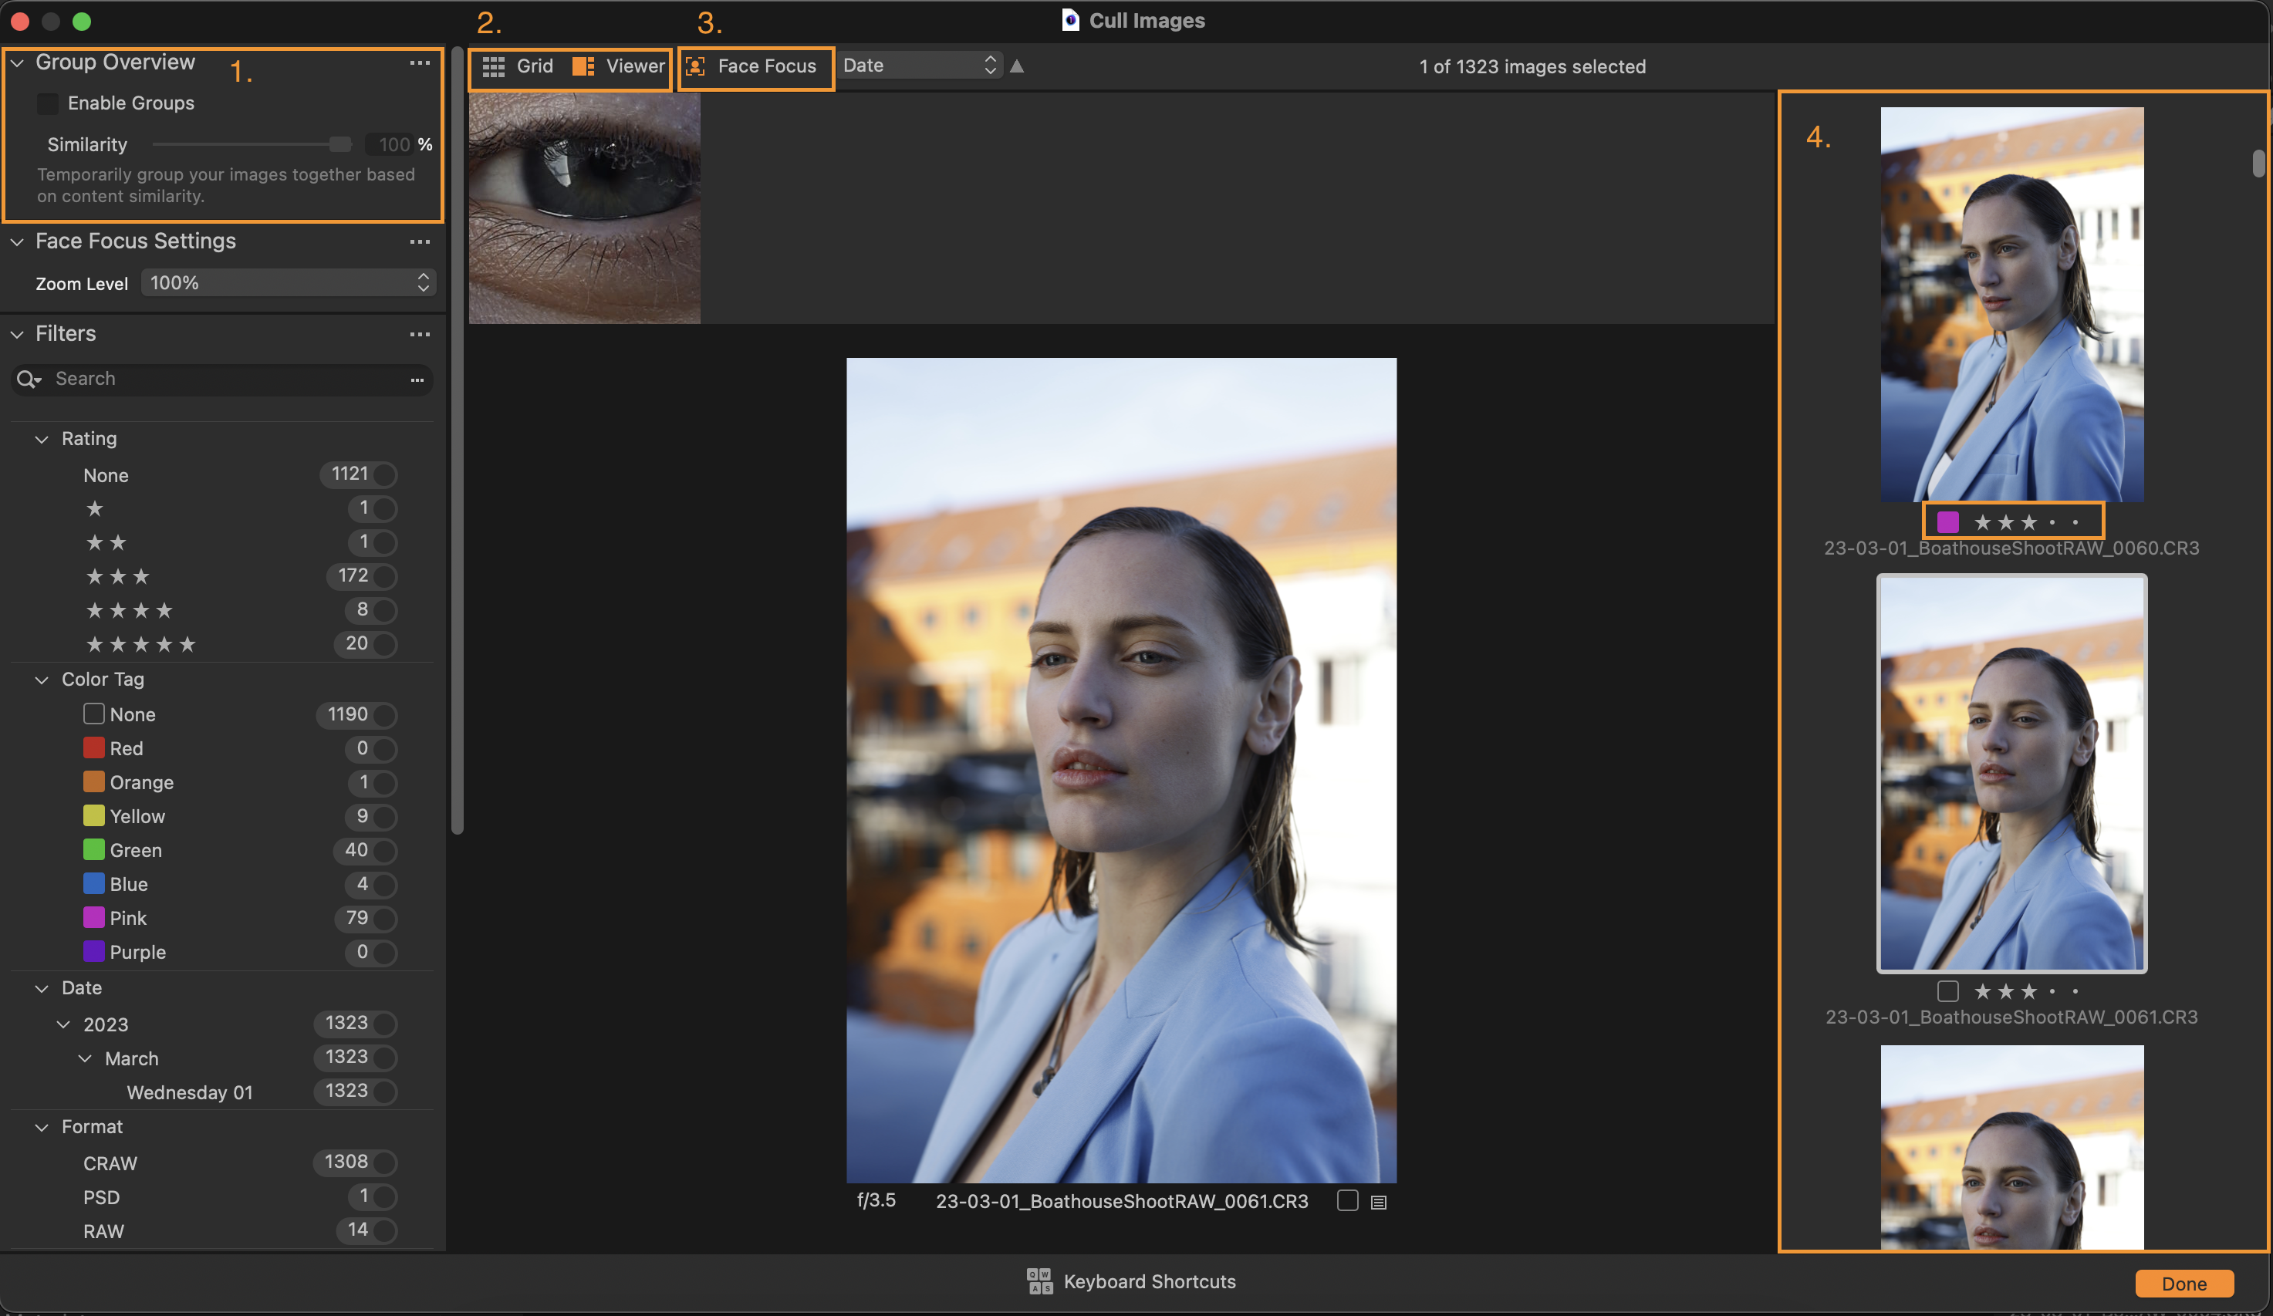Image resolution: width=2273 pixels, height=1316 pixels.
Task: Toggle the Rating None filter
Action: coord(385,474)
